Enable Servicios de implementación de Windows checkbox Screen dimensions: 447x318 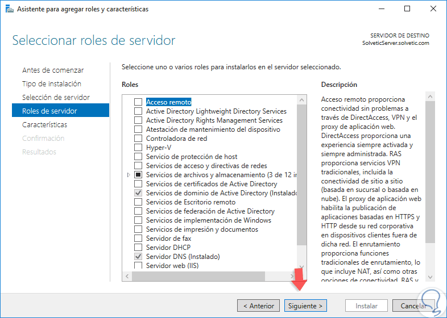[138, 220]
